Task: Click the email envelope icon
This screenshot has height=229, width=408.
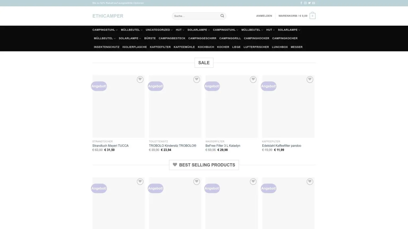Action: [313, 3]
